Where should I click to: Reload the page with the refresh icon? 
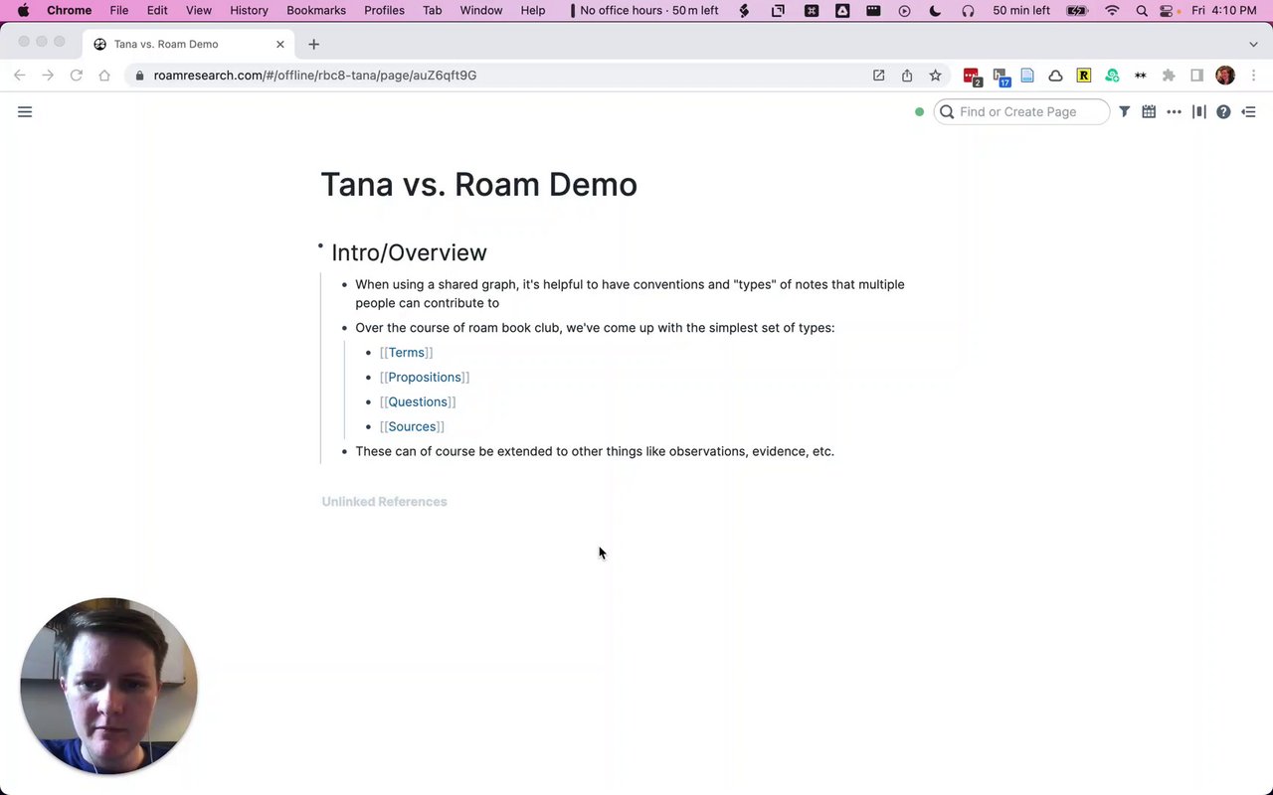[76, 76]
